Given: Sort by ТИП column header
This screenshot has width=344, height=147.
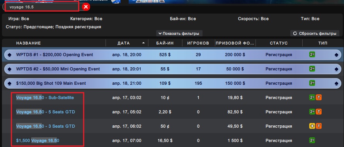Looking at the screenshot, I should 323,43.
